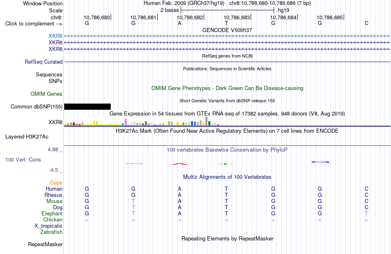Select the Mouse alignment row label

pos(54,201)
